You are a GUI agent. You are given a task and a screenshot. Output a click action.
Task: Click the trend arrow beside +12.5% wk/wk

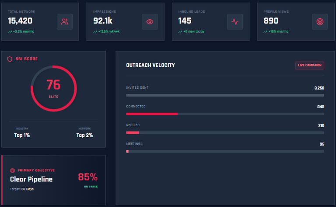click(x=95, y=31)
